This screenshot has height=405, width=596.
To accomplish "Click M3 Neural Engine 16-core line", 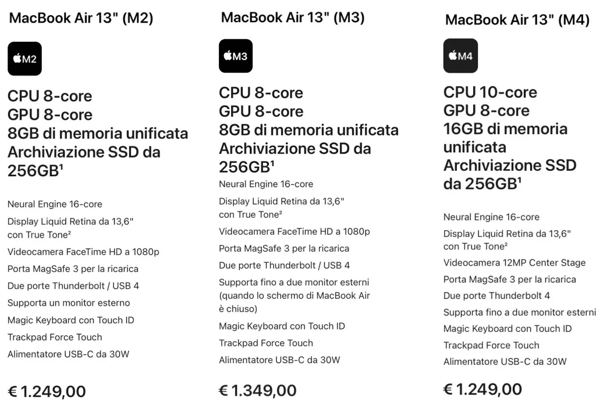I will point(266,184).
